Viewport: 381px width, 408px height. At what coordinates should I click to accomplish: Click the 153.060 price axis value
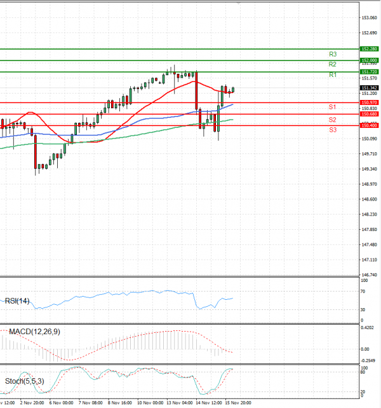370,18
